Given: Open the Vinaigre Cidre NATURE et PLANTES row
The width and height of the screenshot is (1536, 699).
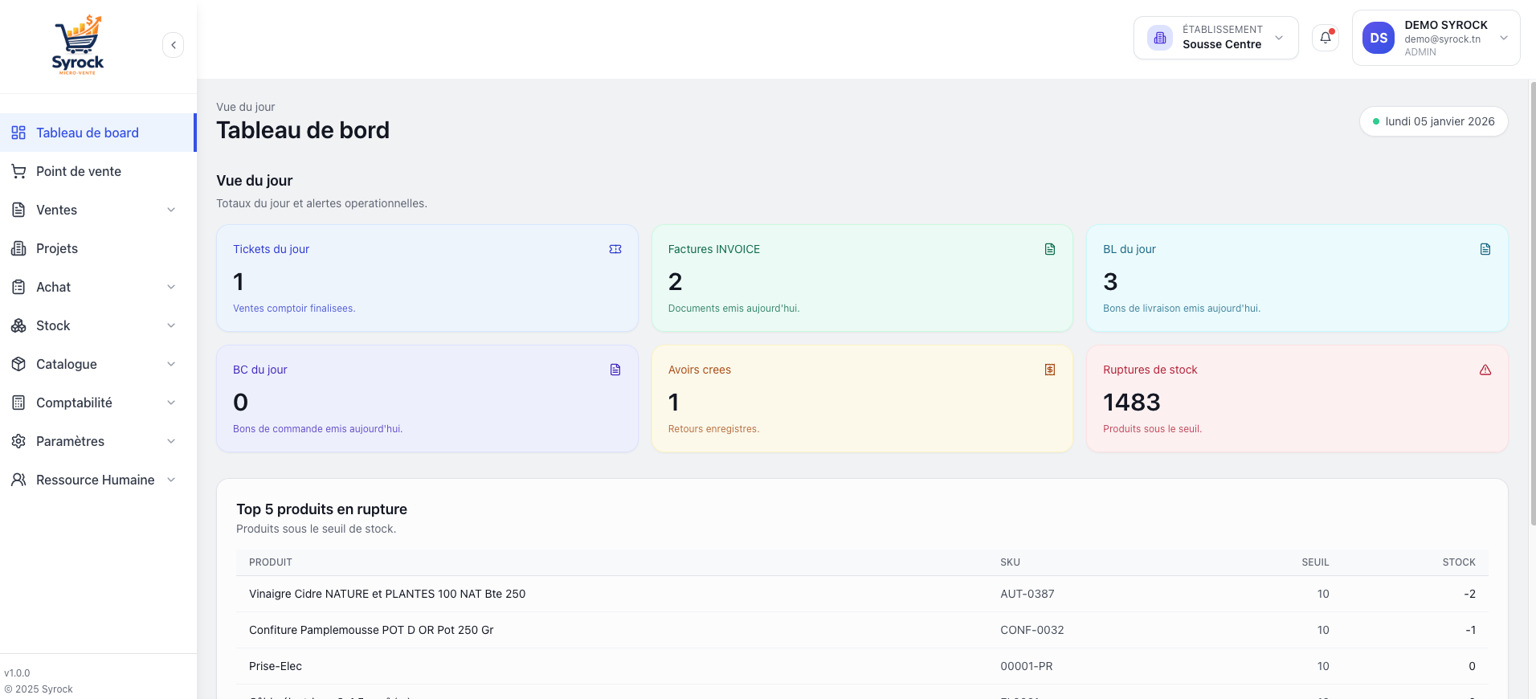Looking at the screenshot, I should coord(387,594).
